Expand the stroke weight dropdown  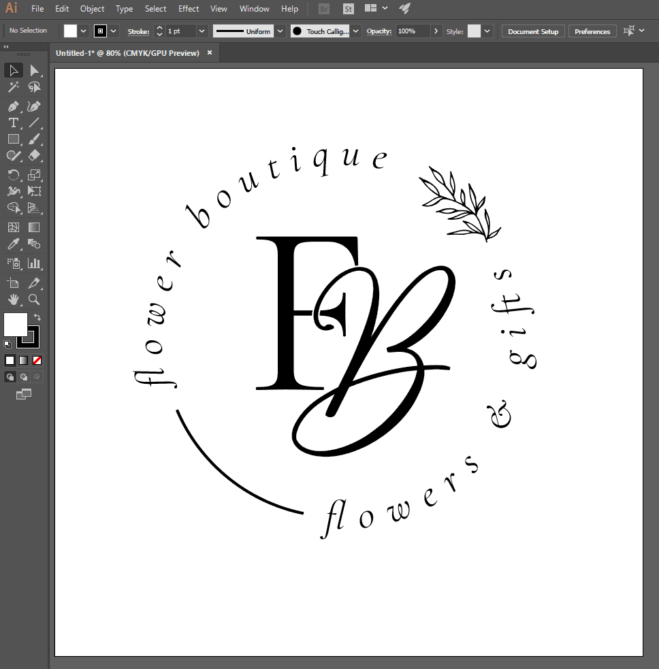point(202,31)
